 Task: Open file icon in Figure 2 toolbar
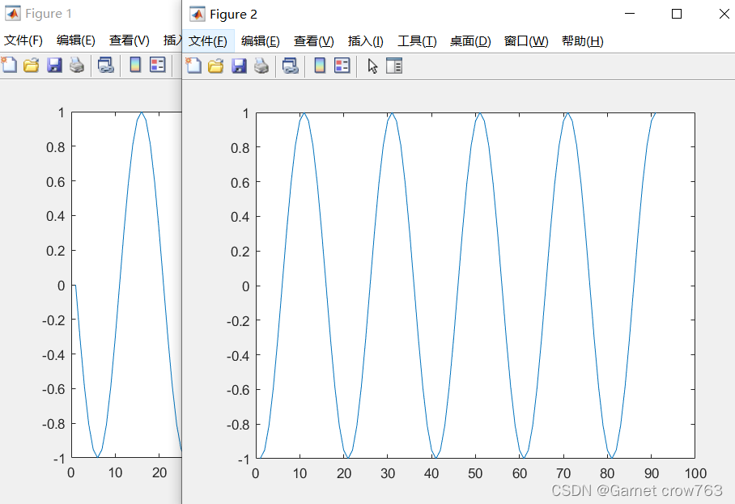[x=215, y=66]
